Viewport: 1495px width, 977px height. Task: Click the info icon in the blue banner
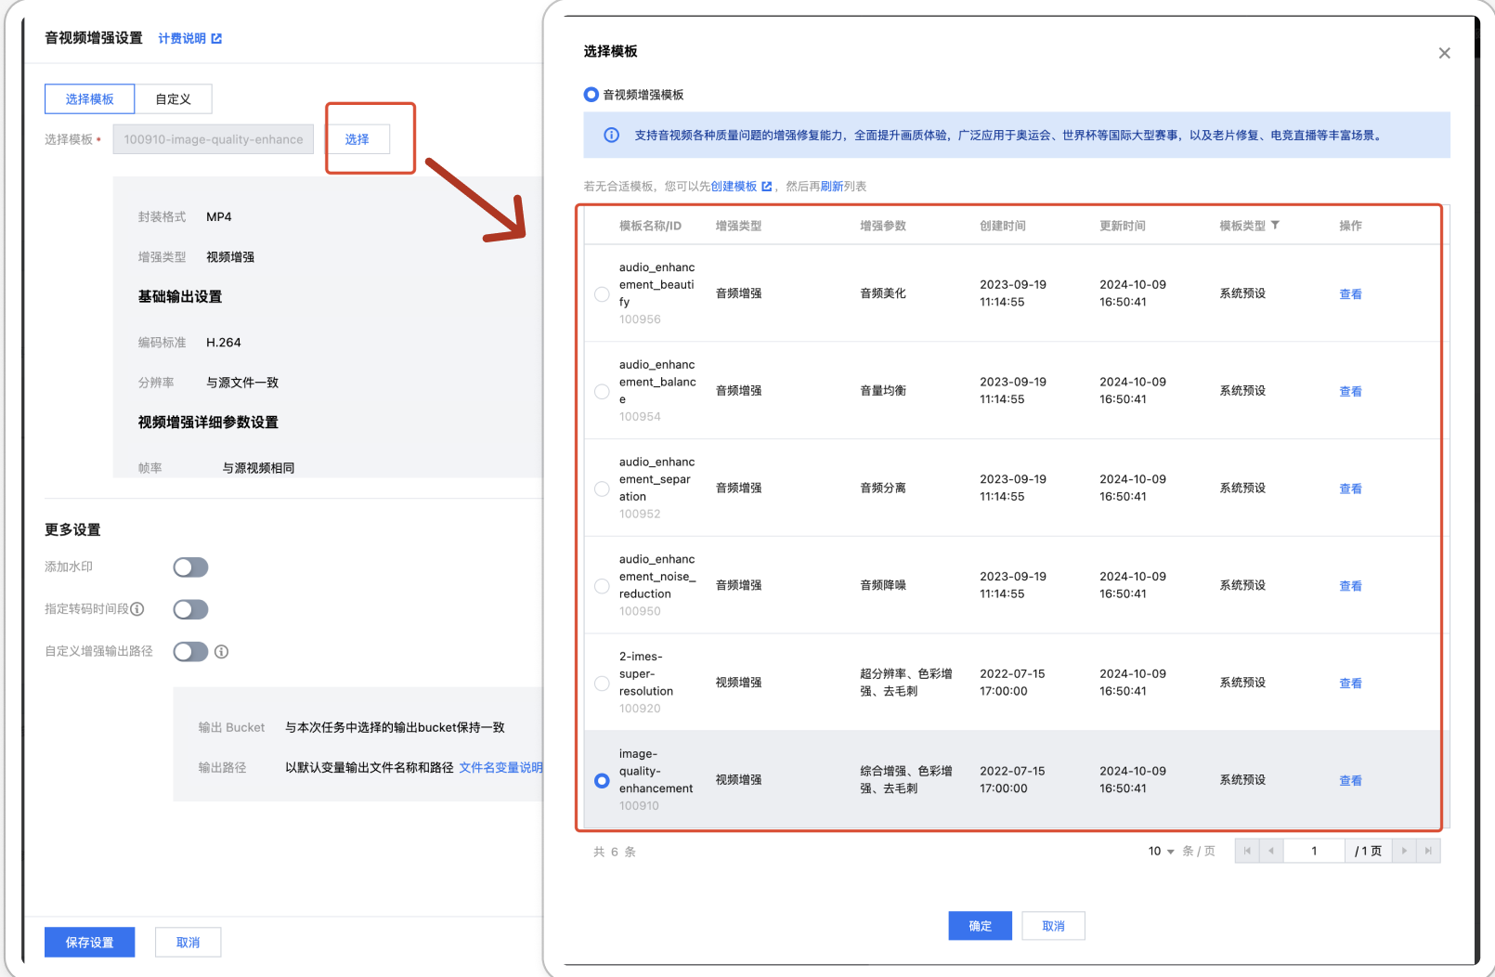tap(612, 136)
